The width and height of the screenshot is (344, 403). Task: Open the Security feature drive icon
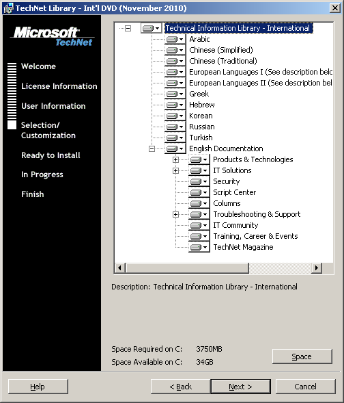tap(199, 182)
